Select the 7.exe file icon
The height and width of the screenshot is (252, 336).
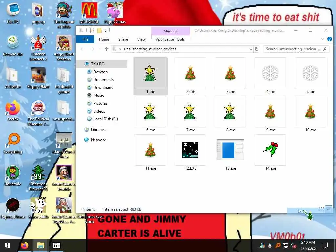[190, 114]
